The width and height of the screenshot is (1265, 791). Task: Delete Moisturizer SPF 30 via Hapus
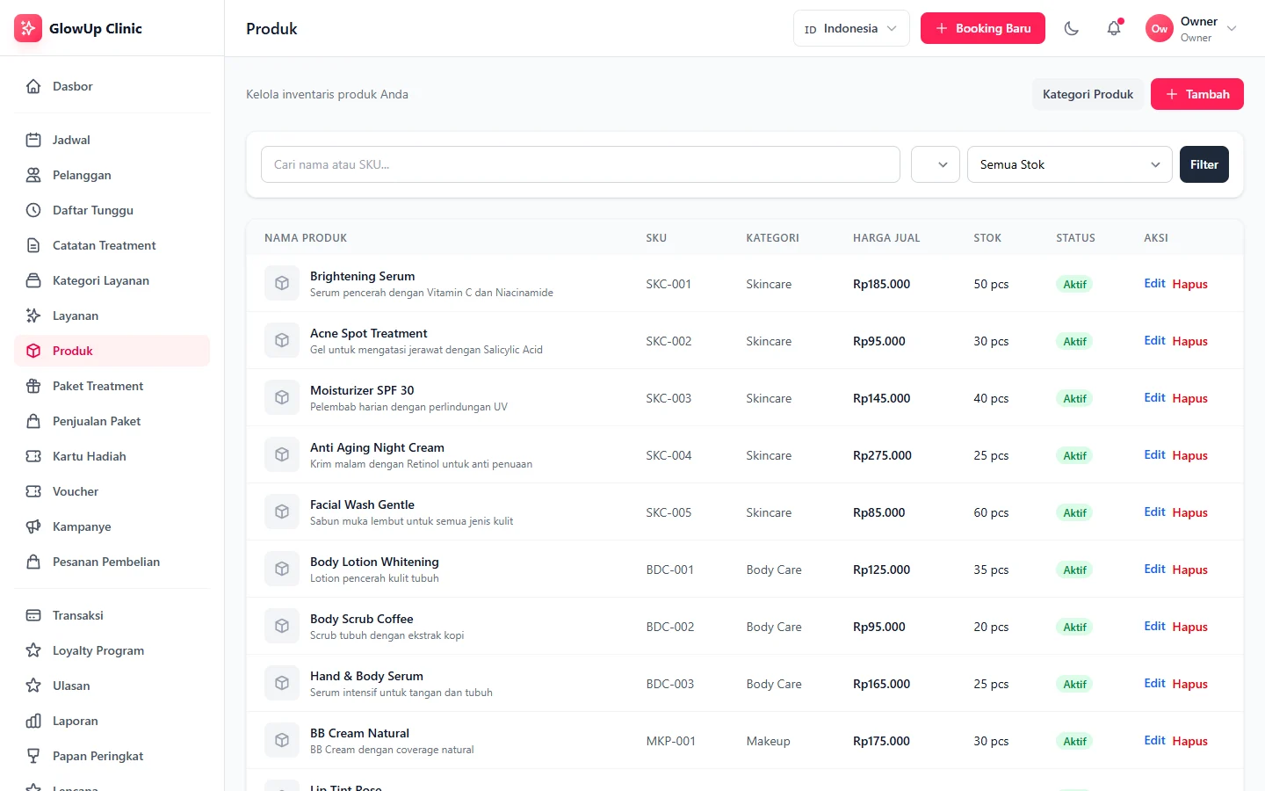click(x=1190, y=398)
